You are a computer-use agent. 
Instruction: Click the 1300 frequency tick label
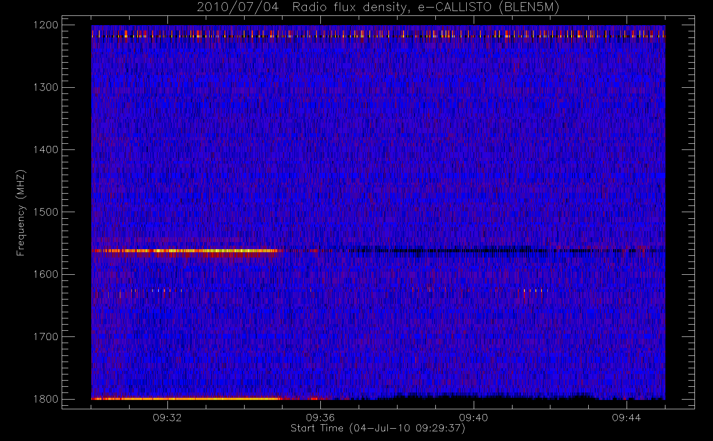(x=46, y=87)
